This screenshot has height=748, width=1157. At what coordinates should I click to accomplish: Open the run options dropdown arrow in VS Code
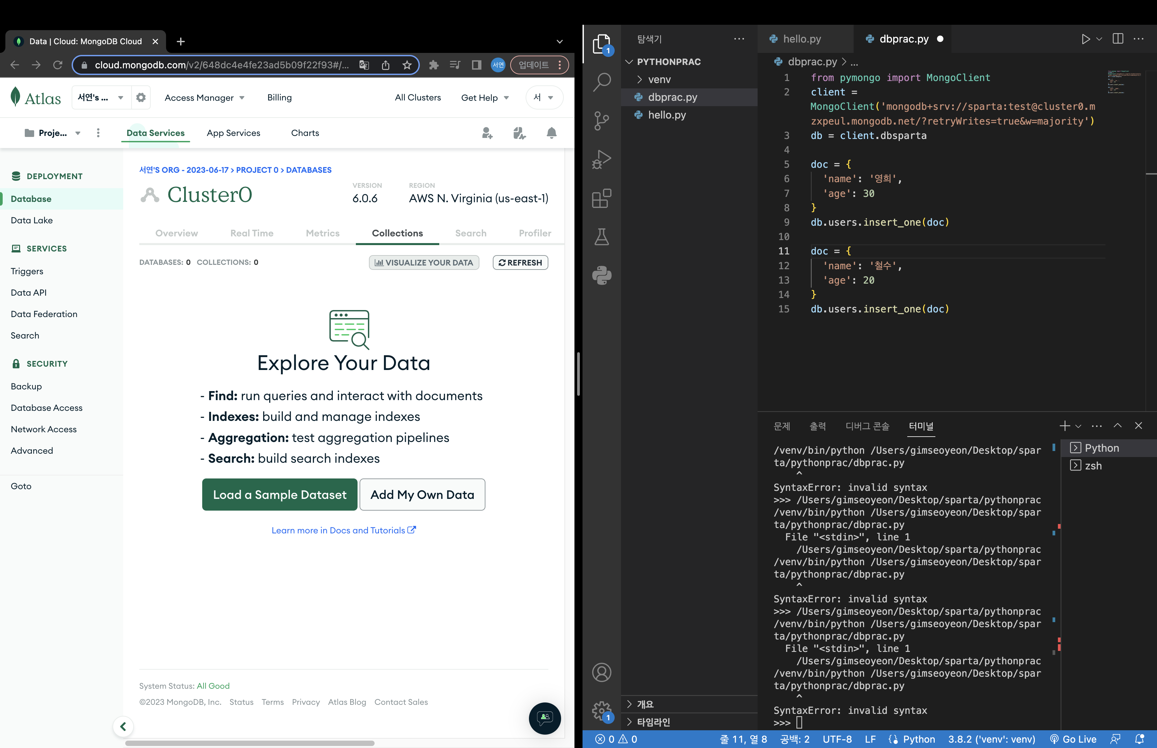point(1100,39)
